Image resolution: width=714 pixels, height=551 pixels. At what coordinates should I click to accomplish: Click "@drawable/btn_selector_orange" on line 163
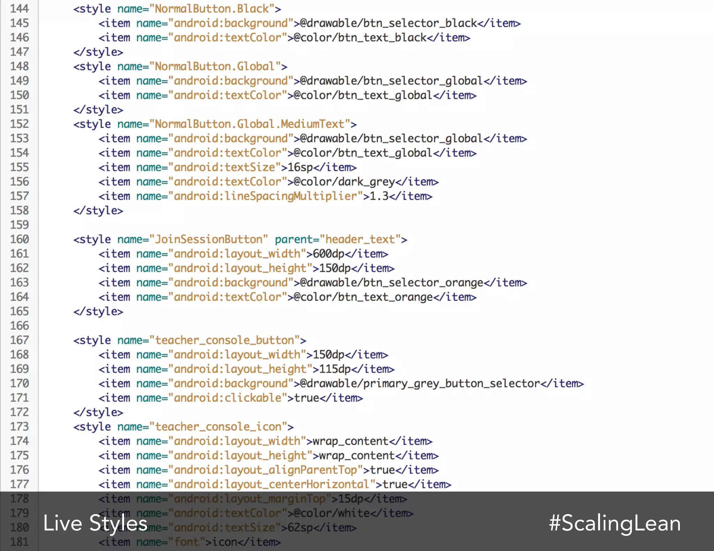[392, 282]
